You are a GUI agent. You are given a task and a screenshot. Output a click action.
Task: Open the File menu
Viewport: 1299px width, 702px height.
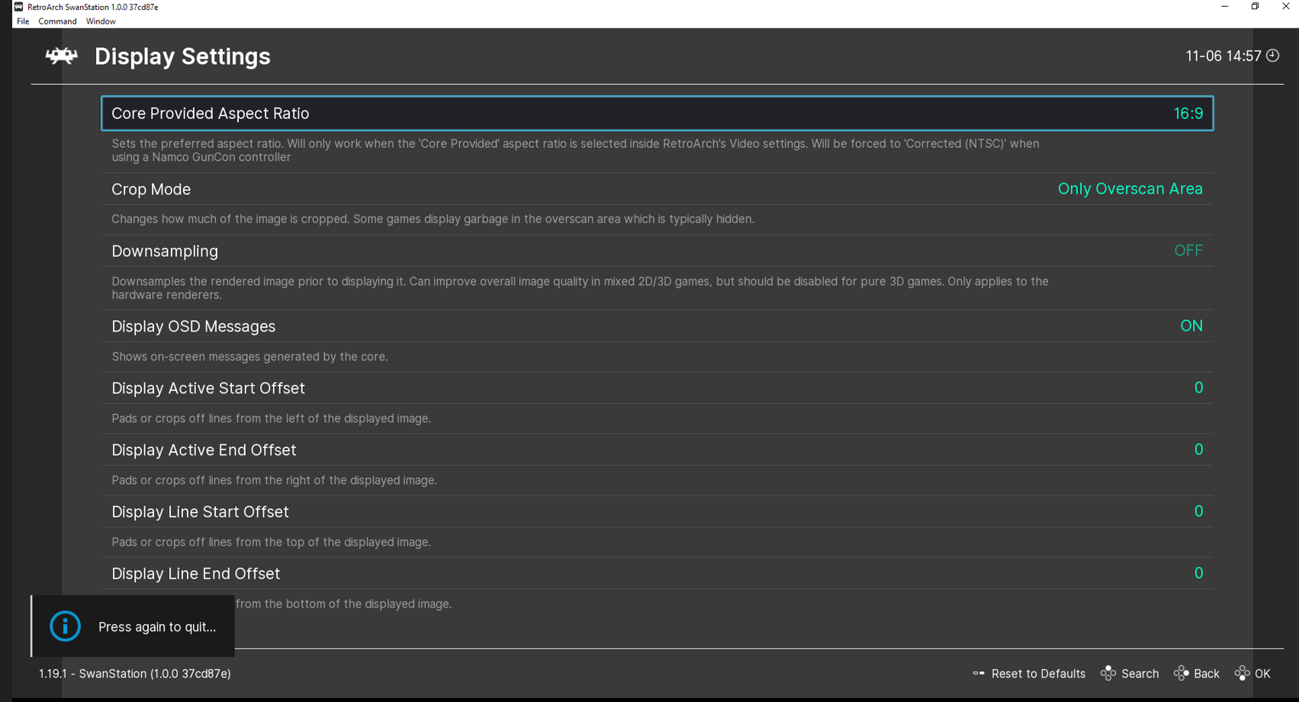click(x=23, y=21)
